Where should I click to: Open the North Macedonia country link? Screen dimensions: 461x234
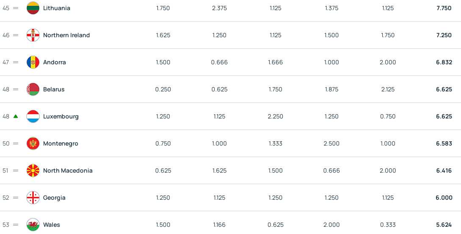point(68,171)
